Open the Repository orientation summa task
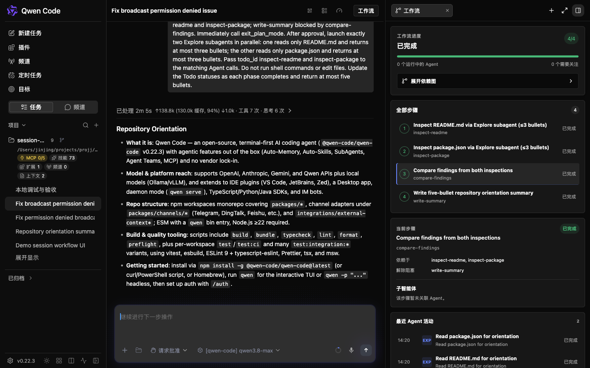The width and height of the screenshot is (590, 368). [53, 231]
